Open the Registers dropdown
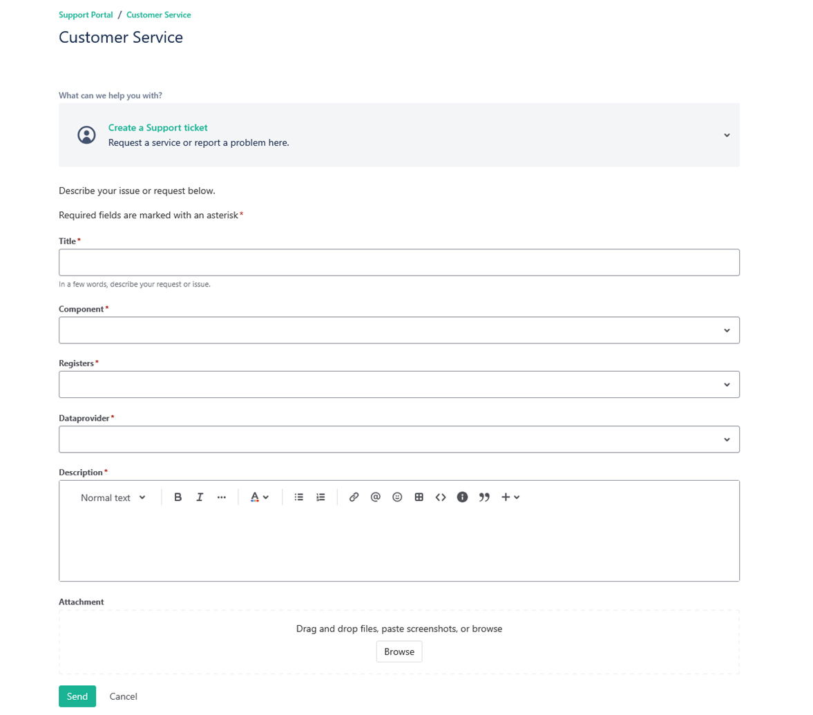This screenshot has width=813, height=715. pyautogui.click(x=399, y=385)
